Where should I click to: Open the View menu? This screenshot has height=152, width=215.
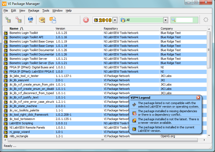point(22,10)
